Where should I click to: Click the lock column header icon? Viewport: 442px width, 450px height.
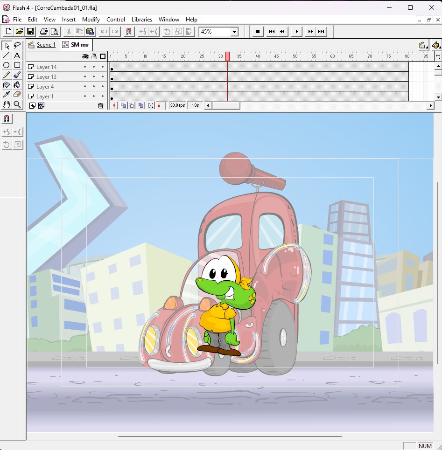pos(94,56)
